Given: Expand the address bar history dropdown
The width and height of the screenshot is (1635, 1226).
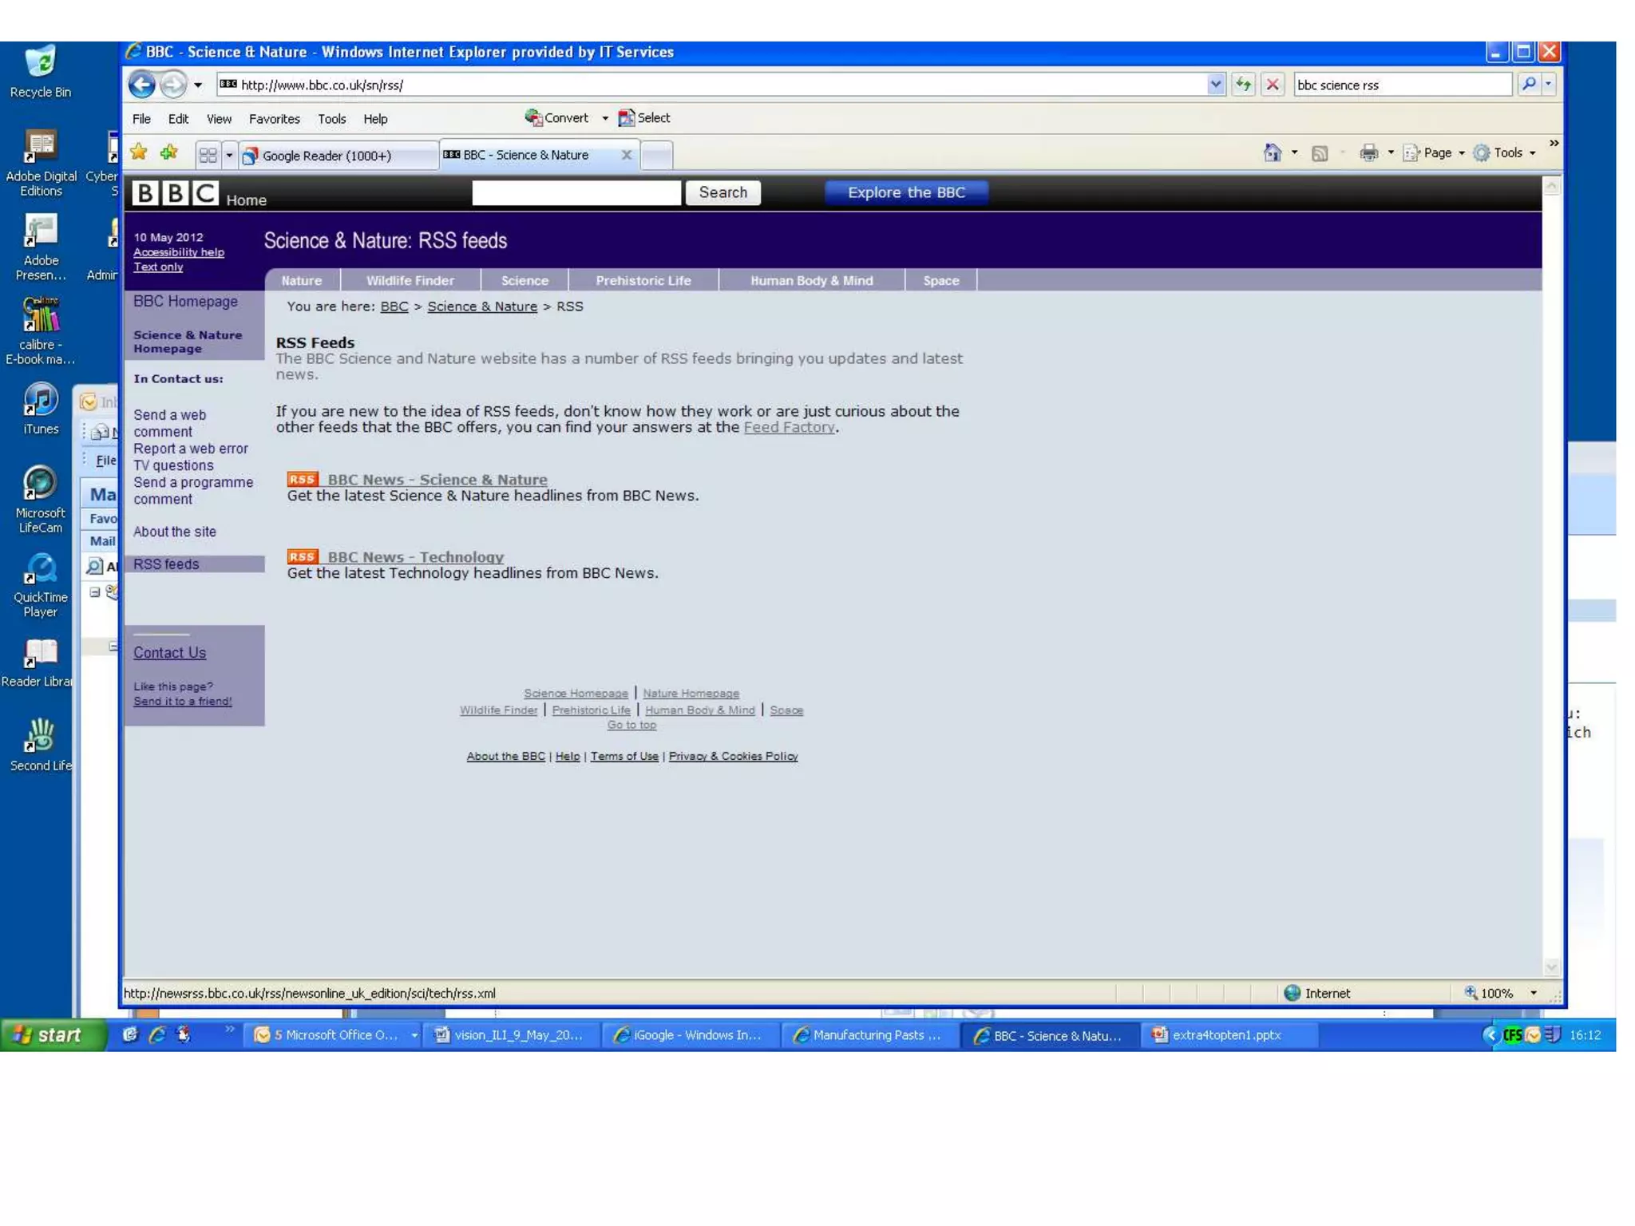Looking at the screenshot, I should [x=1215, y=84].
